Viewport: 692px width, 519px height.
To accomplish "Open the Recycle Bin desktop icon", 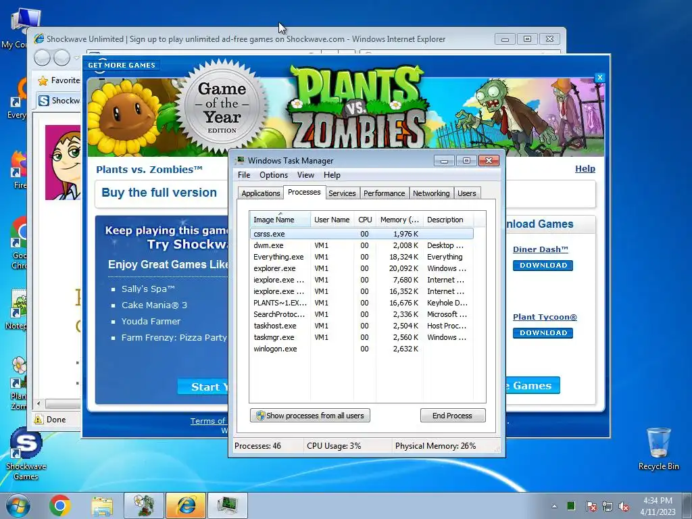I will tap(658, 449).
